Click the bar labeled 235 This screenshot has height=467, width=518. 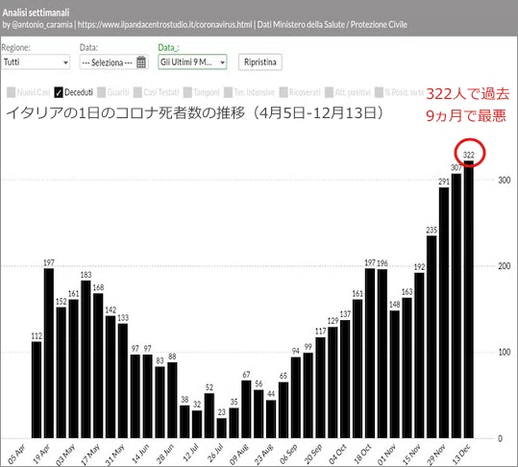click(432, 337)
